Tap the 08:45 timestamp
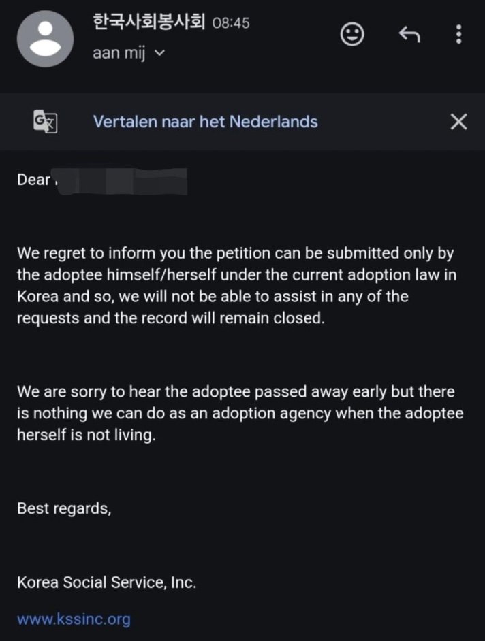The image size is (485, 641). coord(231,23)
